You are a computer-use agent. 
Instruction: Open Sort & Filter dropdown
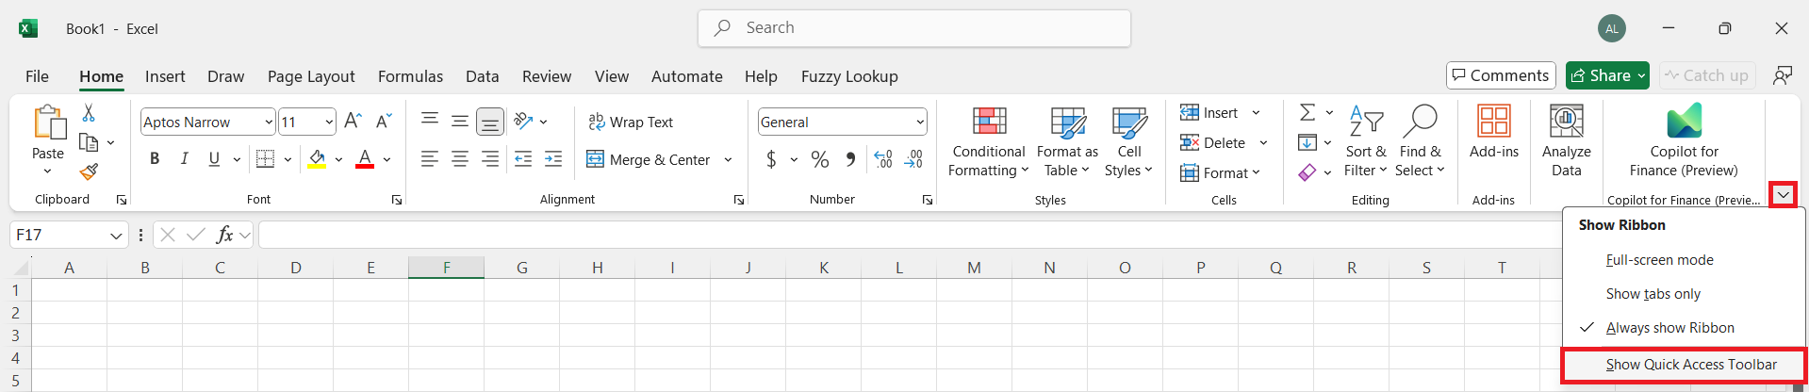[1366, 141]
